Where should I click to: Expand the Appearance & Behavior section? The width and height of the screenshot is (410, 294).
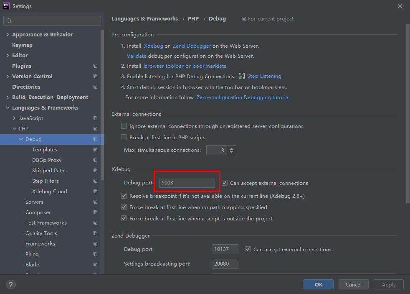coord(8,35)
